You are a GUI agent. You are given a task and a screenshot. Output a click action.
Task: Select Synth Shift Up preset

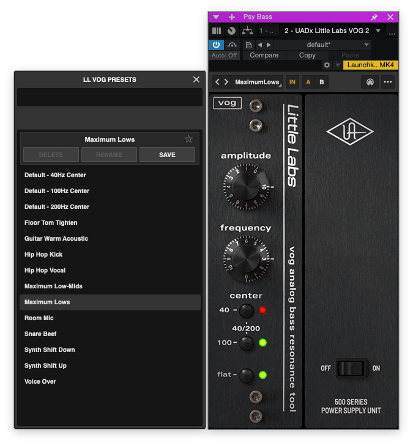110,366
